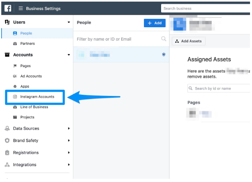Click the Pages flag icon in the sidebar
The height and width of the screenshot is (182, 252).
[15, 66]
